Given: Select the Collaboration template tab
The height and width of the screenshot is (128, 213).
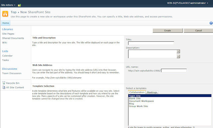Looking at the screenshot, I should 137,92.
